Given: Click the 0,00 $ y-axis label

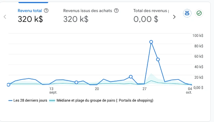Looking at the screenshot, I should (198, 88).
